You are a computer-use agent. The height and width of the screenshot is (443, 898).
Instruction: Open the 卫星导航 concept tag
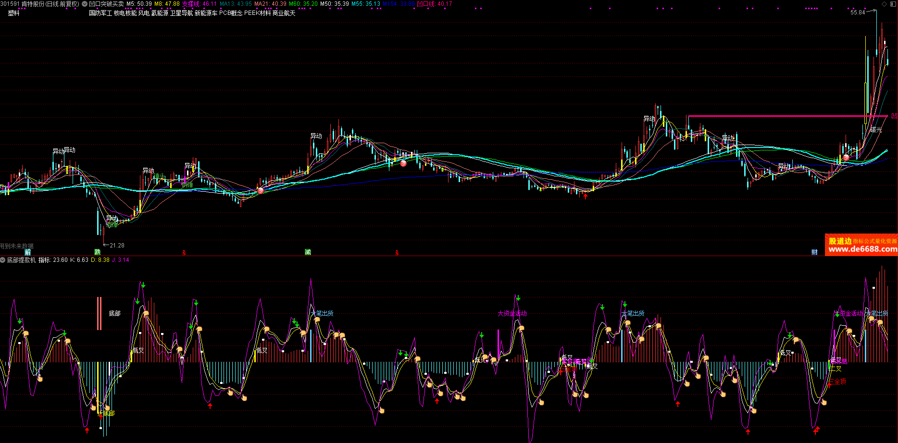181,13
